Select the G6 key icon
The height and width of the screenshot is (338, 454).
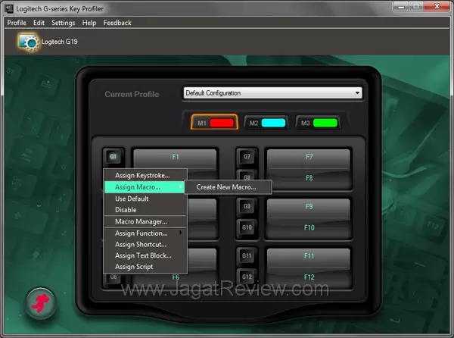[113, 279]
